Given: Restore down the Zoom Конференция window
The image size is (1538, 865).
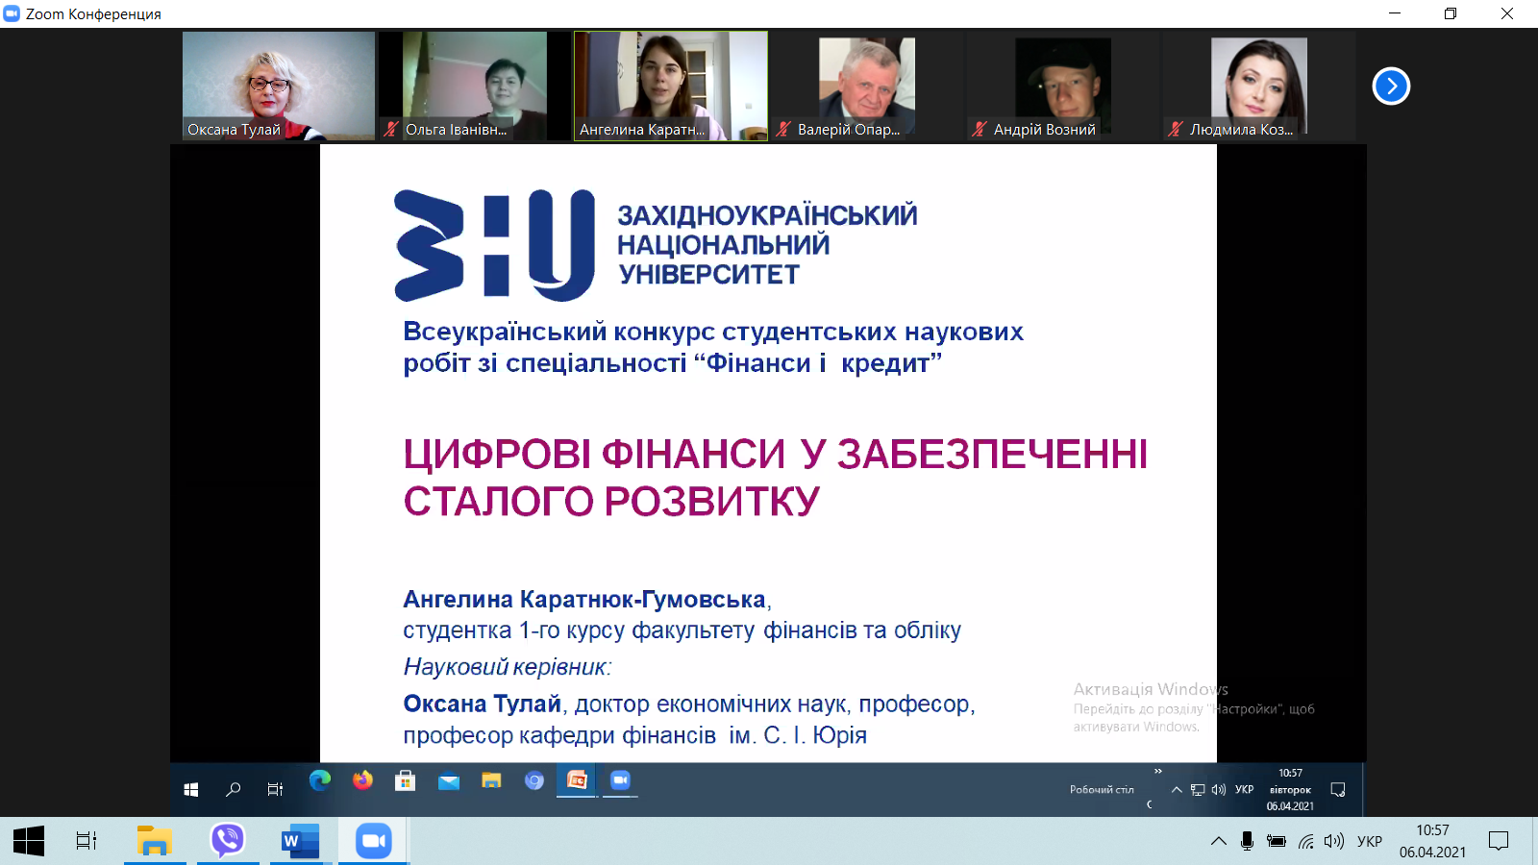Looking at the screenshot, I should (1451, 13).
